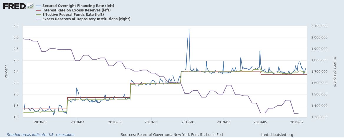Click the 'Shaded areas indicate U.S. recessions' note
The height and width of the screenshot is (138, 344).
coord(40,135)
